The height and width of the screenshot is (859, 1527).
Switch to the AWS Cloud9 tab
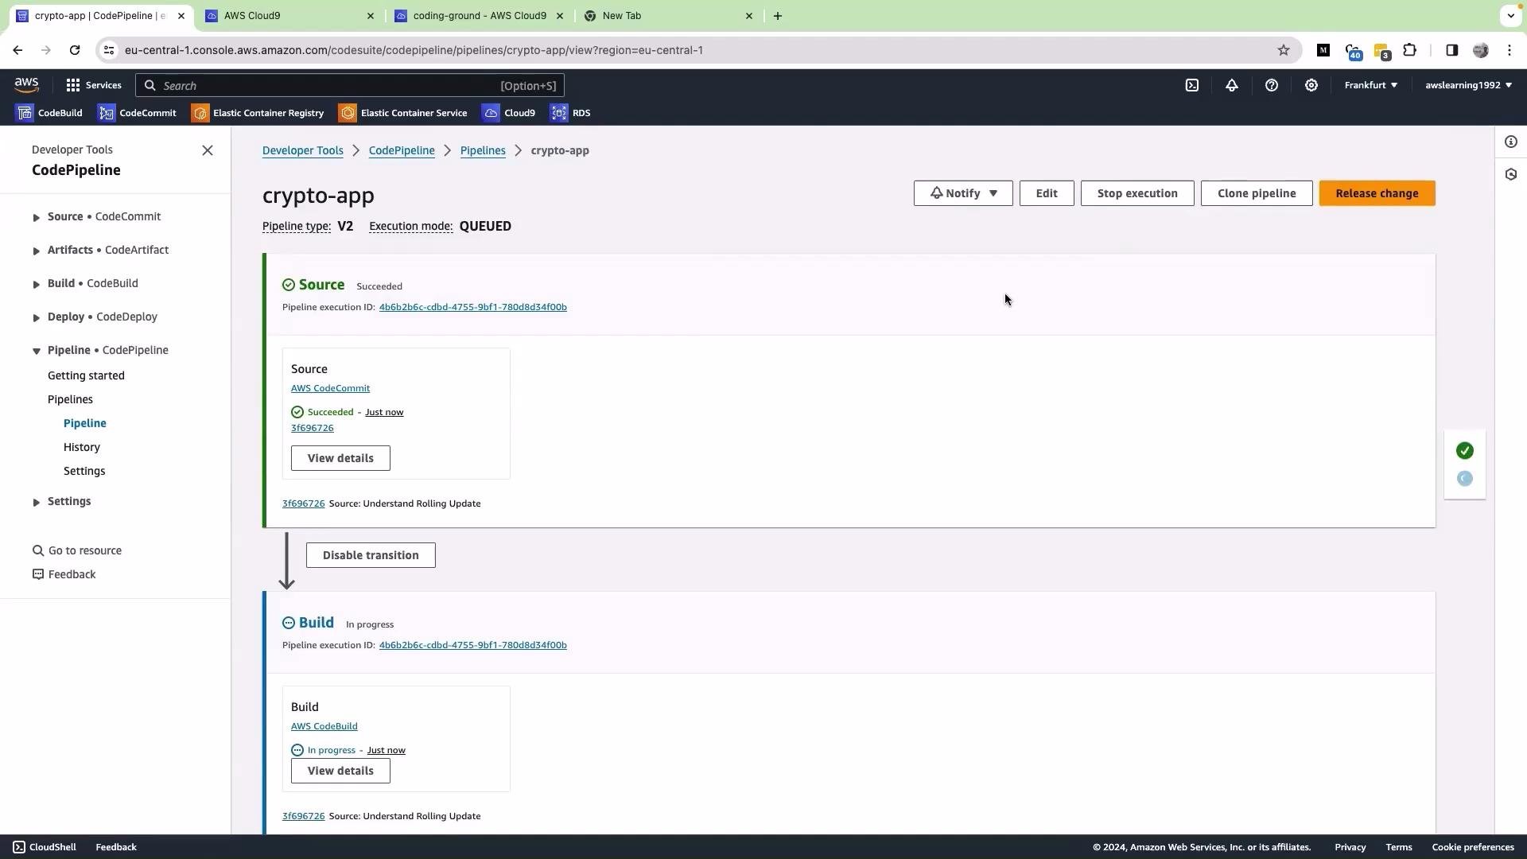pyautogui.click(x=289, y=16)
